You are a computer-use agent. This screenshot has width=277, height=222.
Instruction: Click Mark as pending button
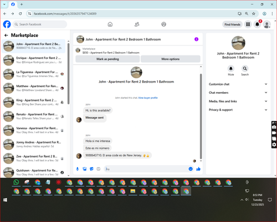[107, 59]
